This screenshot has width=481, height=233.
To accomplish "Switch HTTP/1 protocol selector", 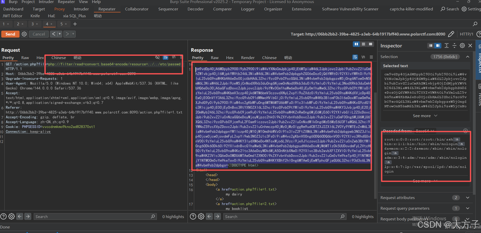I will (467, 34).
